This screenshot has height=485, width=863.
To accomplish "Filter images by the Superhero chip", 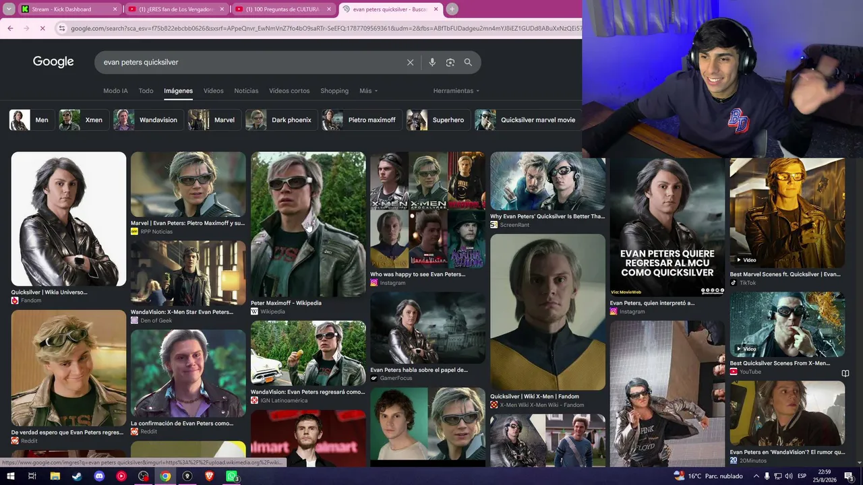I will (x=437, y=120).
